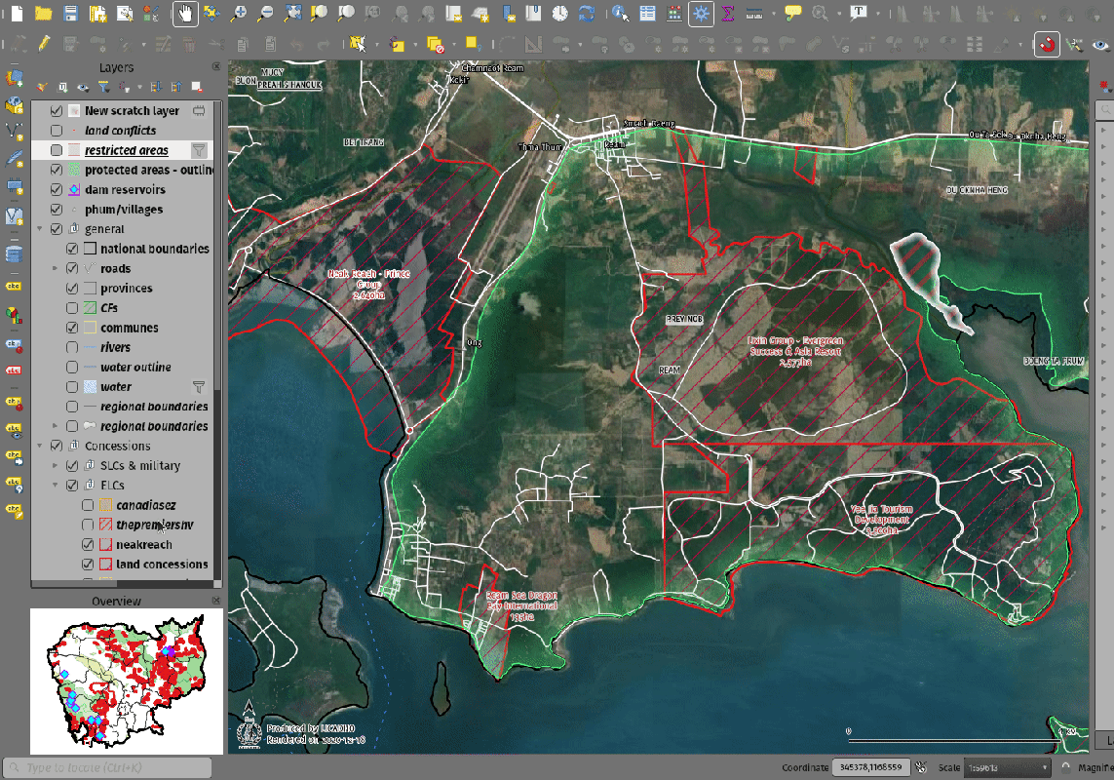This screenshot has width=1114, height=780.
Task: Expand the roads layer tree node
Action: [x=56, y=268]
